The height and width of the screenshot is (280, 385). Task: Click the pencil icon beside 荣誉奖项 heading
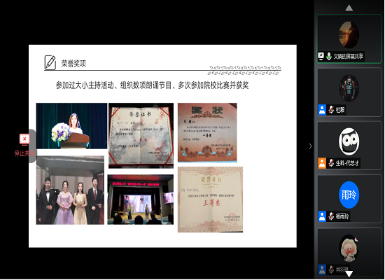pyautogui.click(x=50, y=62)
